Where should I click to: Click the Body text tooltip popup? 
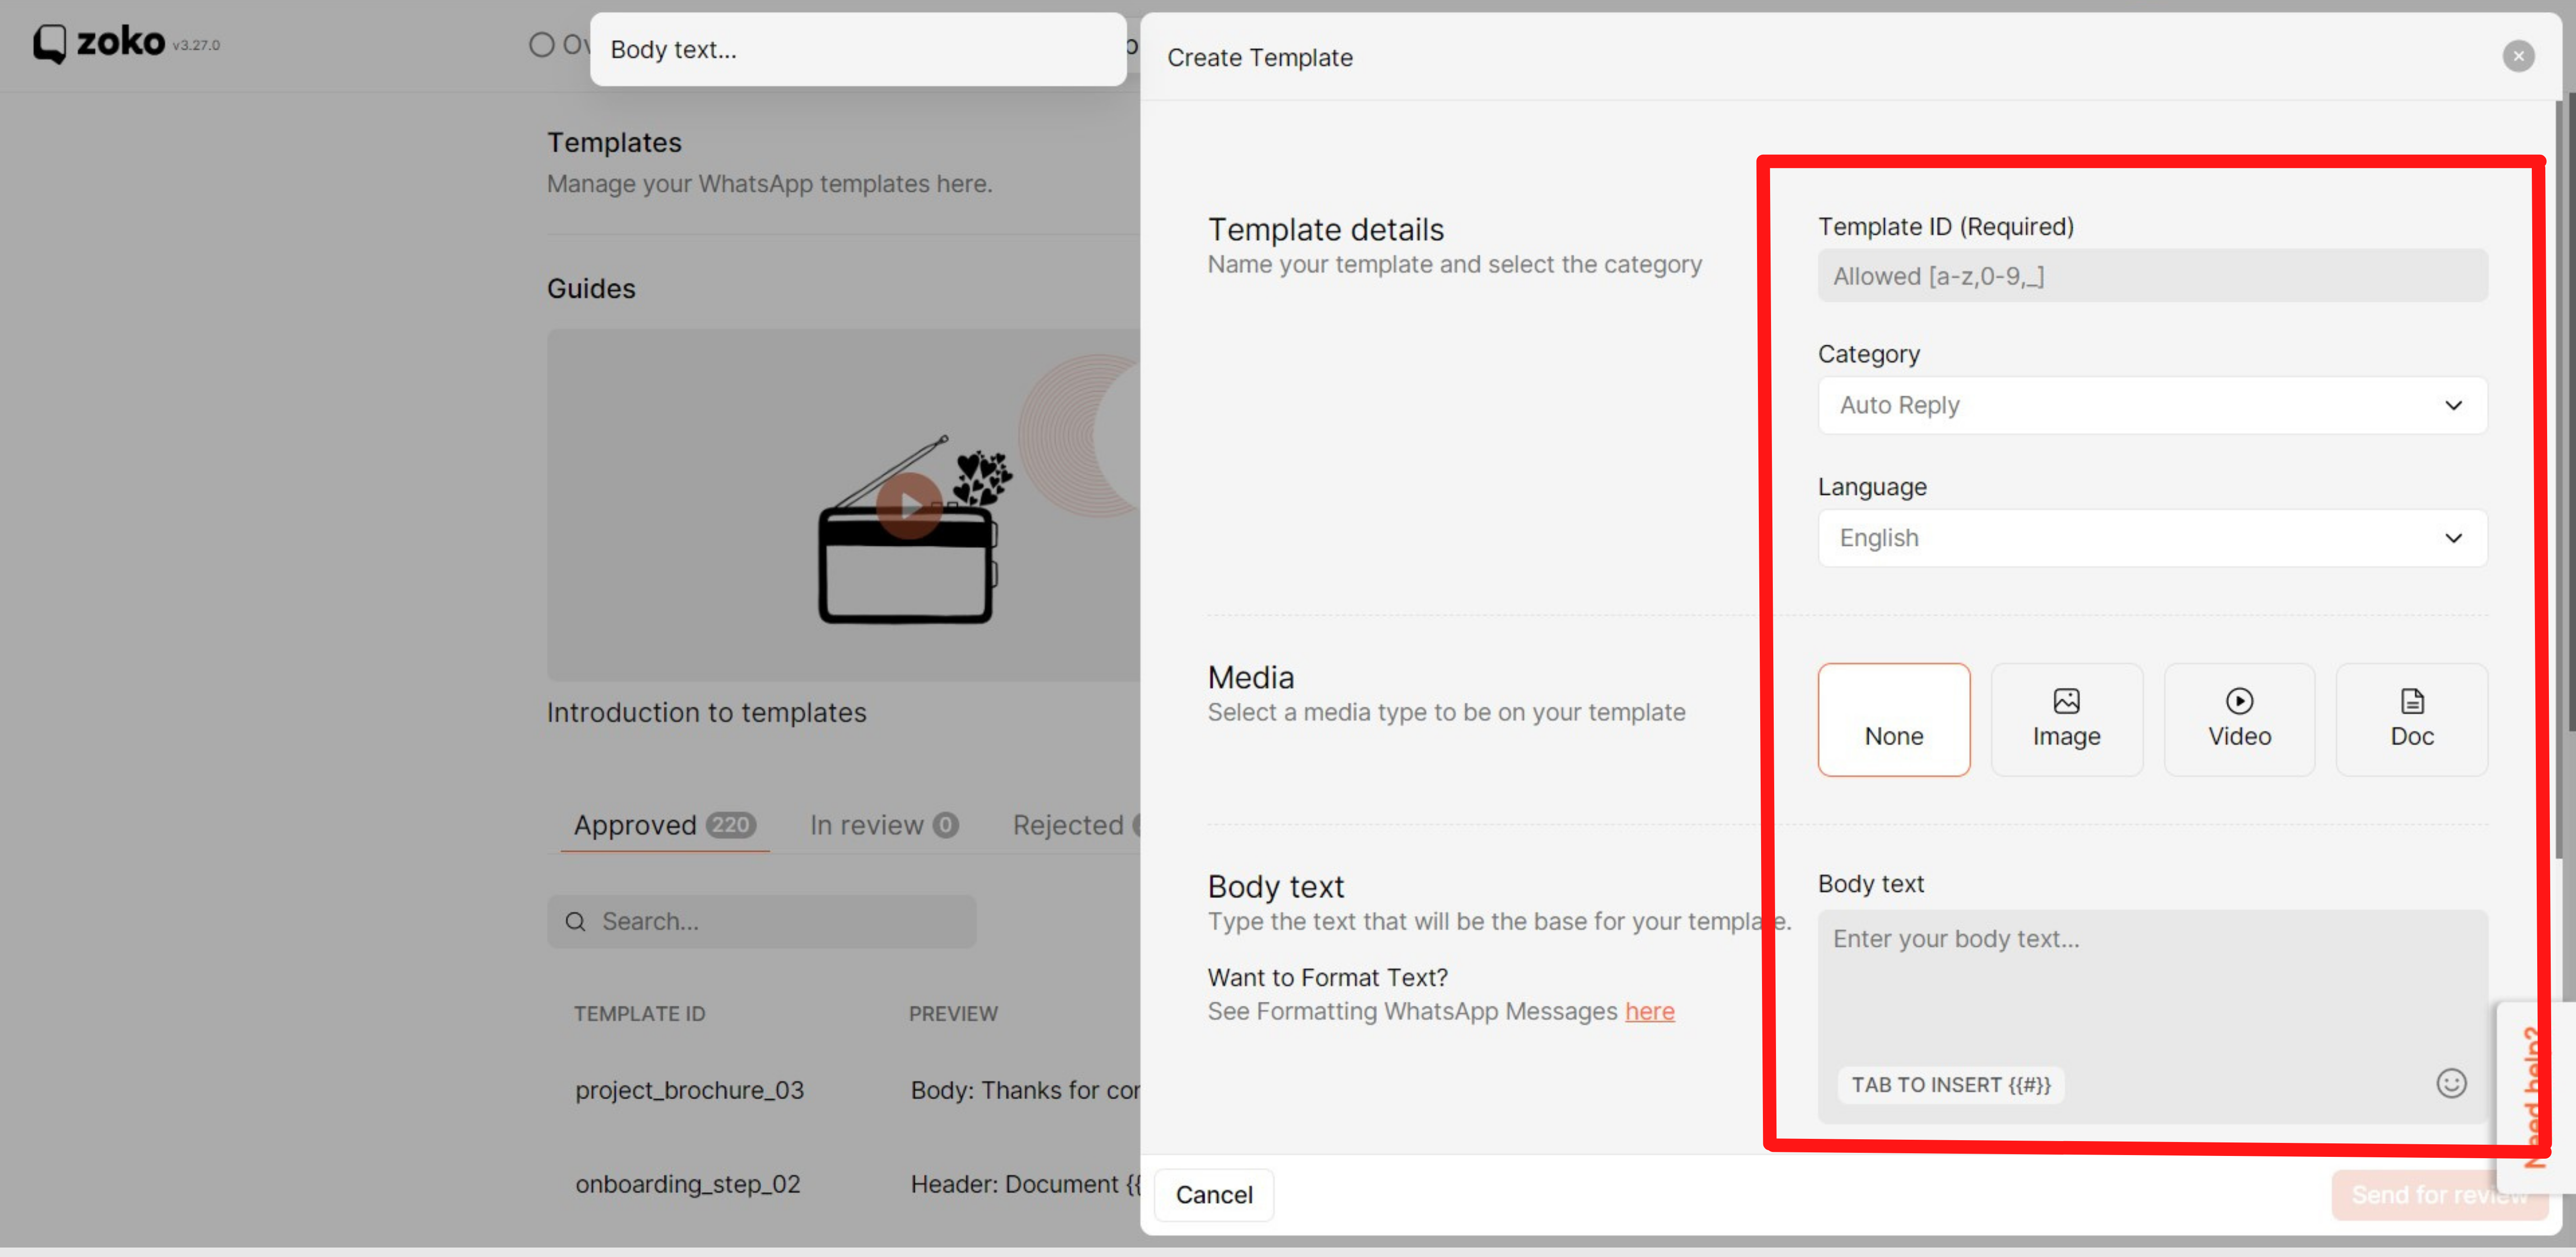(858, 50)
